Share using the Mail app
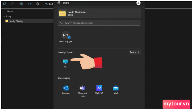Viewport: 192px width, 111px height. (x=115, y=90)
